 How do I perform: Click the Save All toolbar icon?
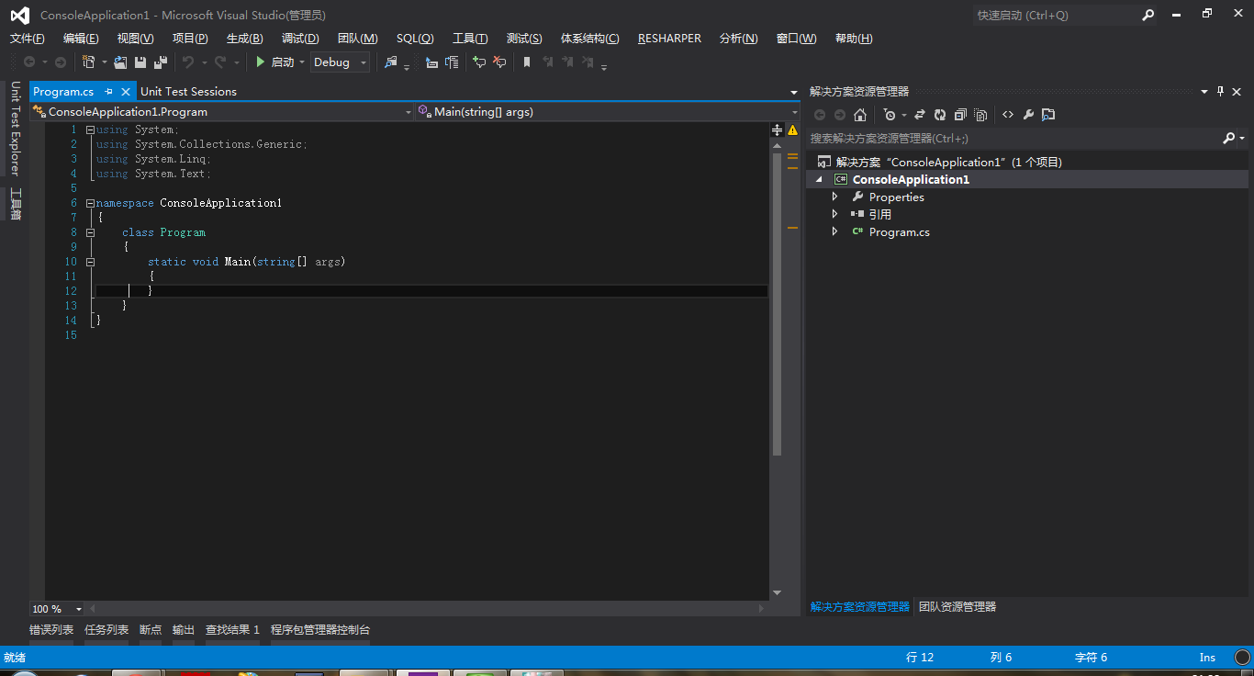pyautogui.click(x=161, y=62)
